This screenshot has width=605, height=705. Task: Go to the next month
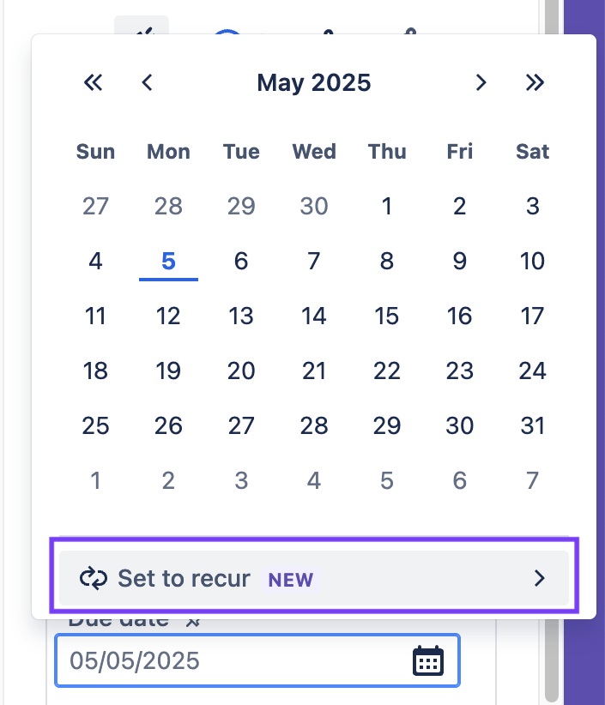point(481,82)
